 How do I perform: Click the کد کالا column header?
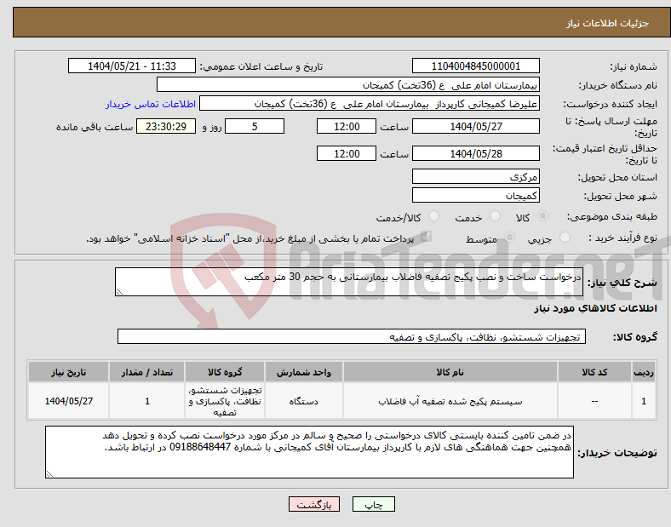point(594,372)
